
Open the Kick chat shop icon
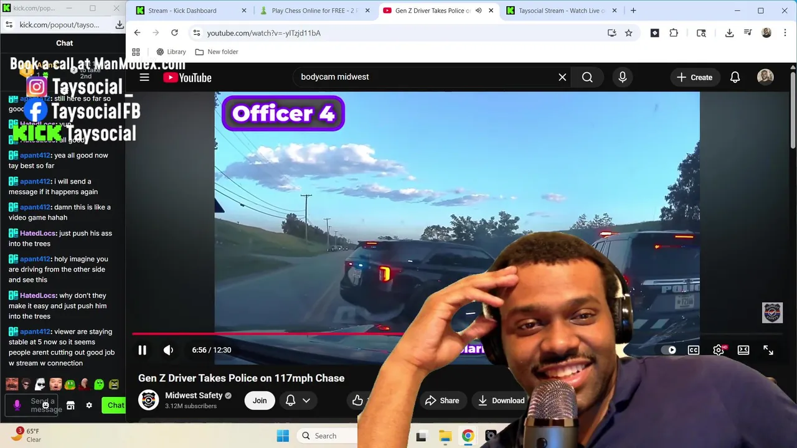[70, 405]
